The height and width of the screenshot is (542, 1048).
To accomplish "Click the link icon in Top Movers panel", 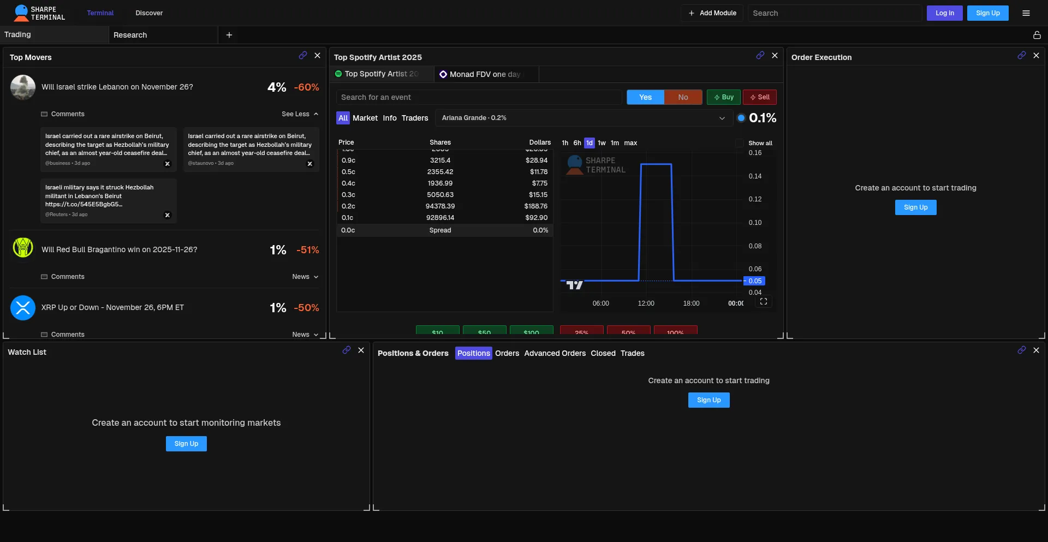I will 302,56.
